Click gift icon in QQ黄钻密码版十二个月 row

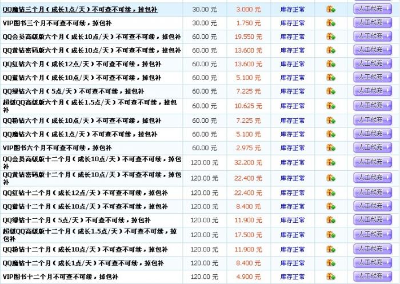click(331, 178)
